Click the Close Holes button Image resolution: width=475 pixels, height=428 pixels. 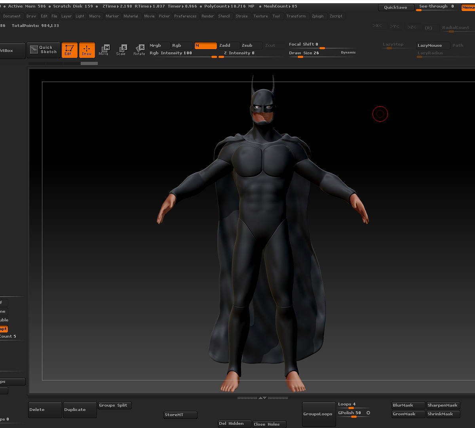[x=270, y=424]
